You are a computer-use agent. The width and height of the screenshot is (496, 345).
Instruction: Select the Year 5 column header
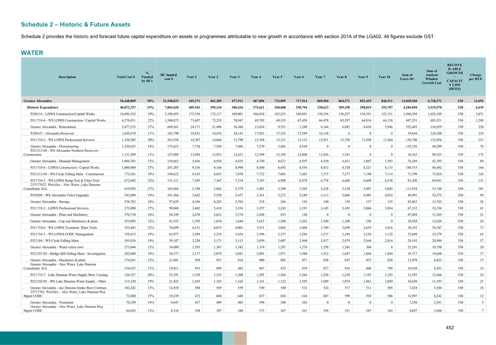(x=277, y=77)
